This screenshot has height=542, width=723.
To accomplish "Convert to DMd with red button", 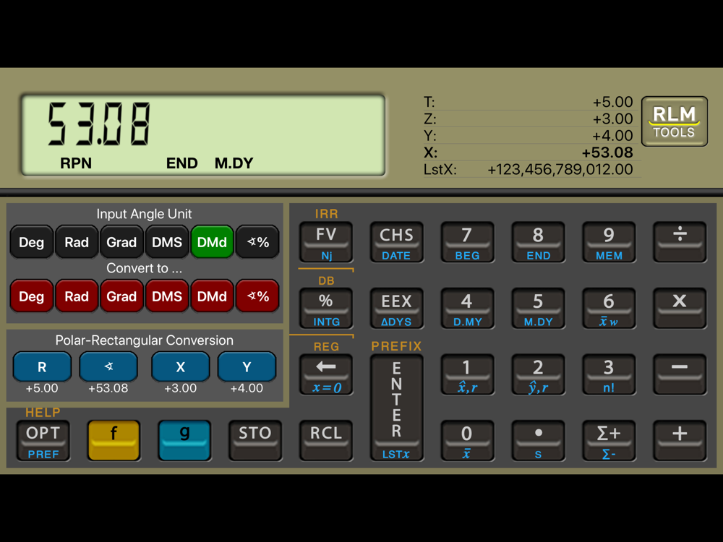I will 212,296.
